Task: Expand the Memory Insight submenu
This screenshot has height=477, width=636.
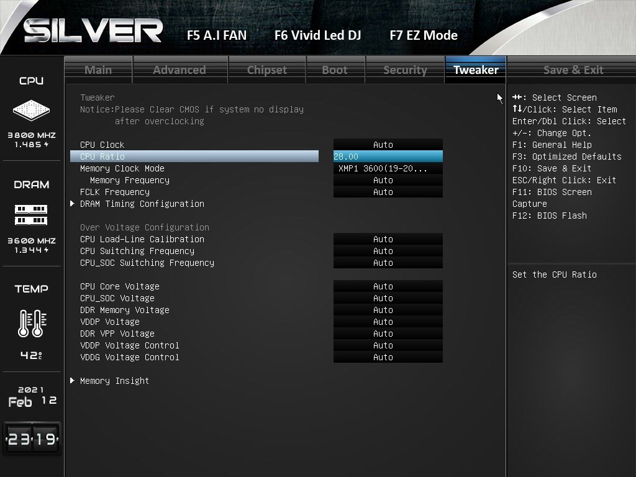Action: pos(114,381)
